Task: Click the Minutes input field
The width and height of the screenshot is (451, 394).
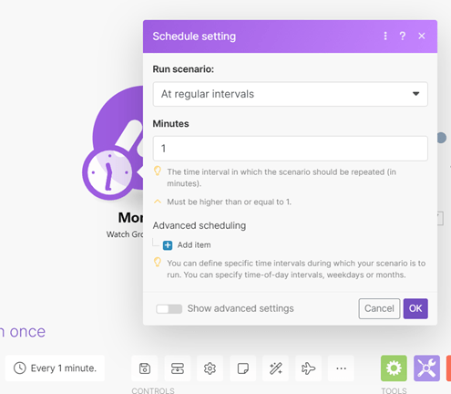Action: [x=291, y=149]
